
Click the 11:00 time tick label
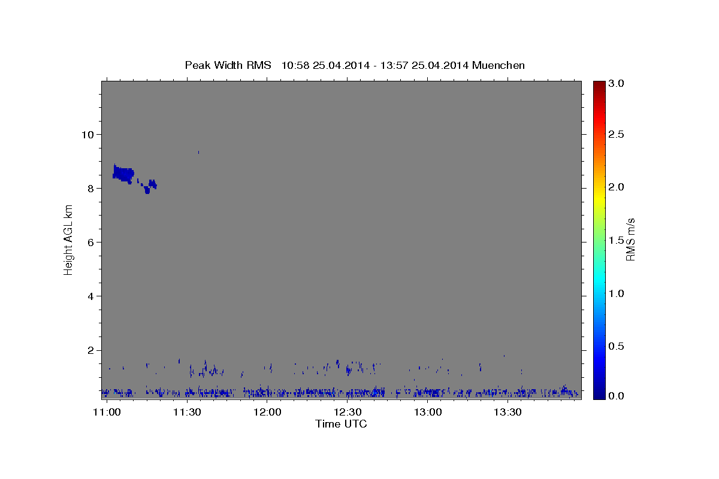(x=107, y=413)
